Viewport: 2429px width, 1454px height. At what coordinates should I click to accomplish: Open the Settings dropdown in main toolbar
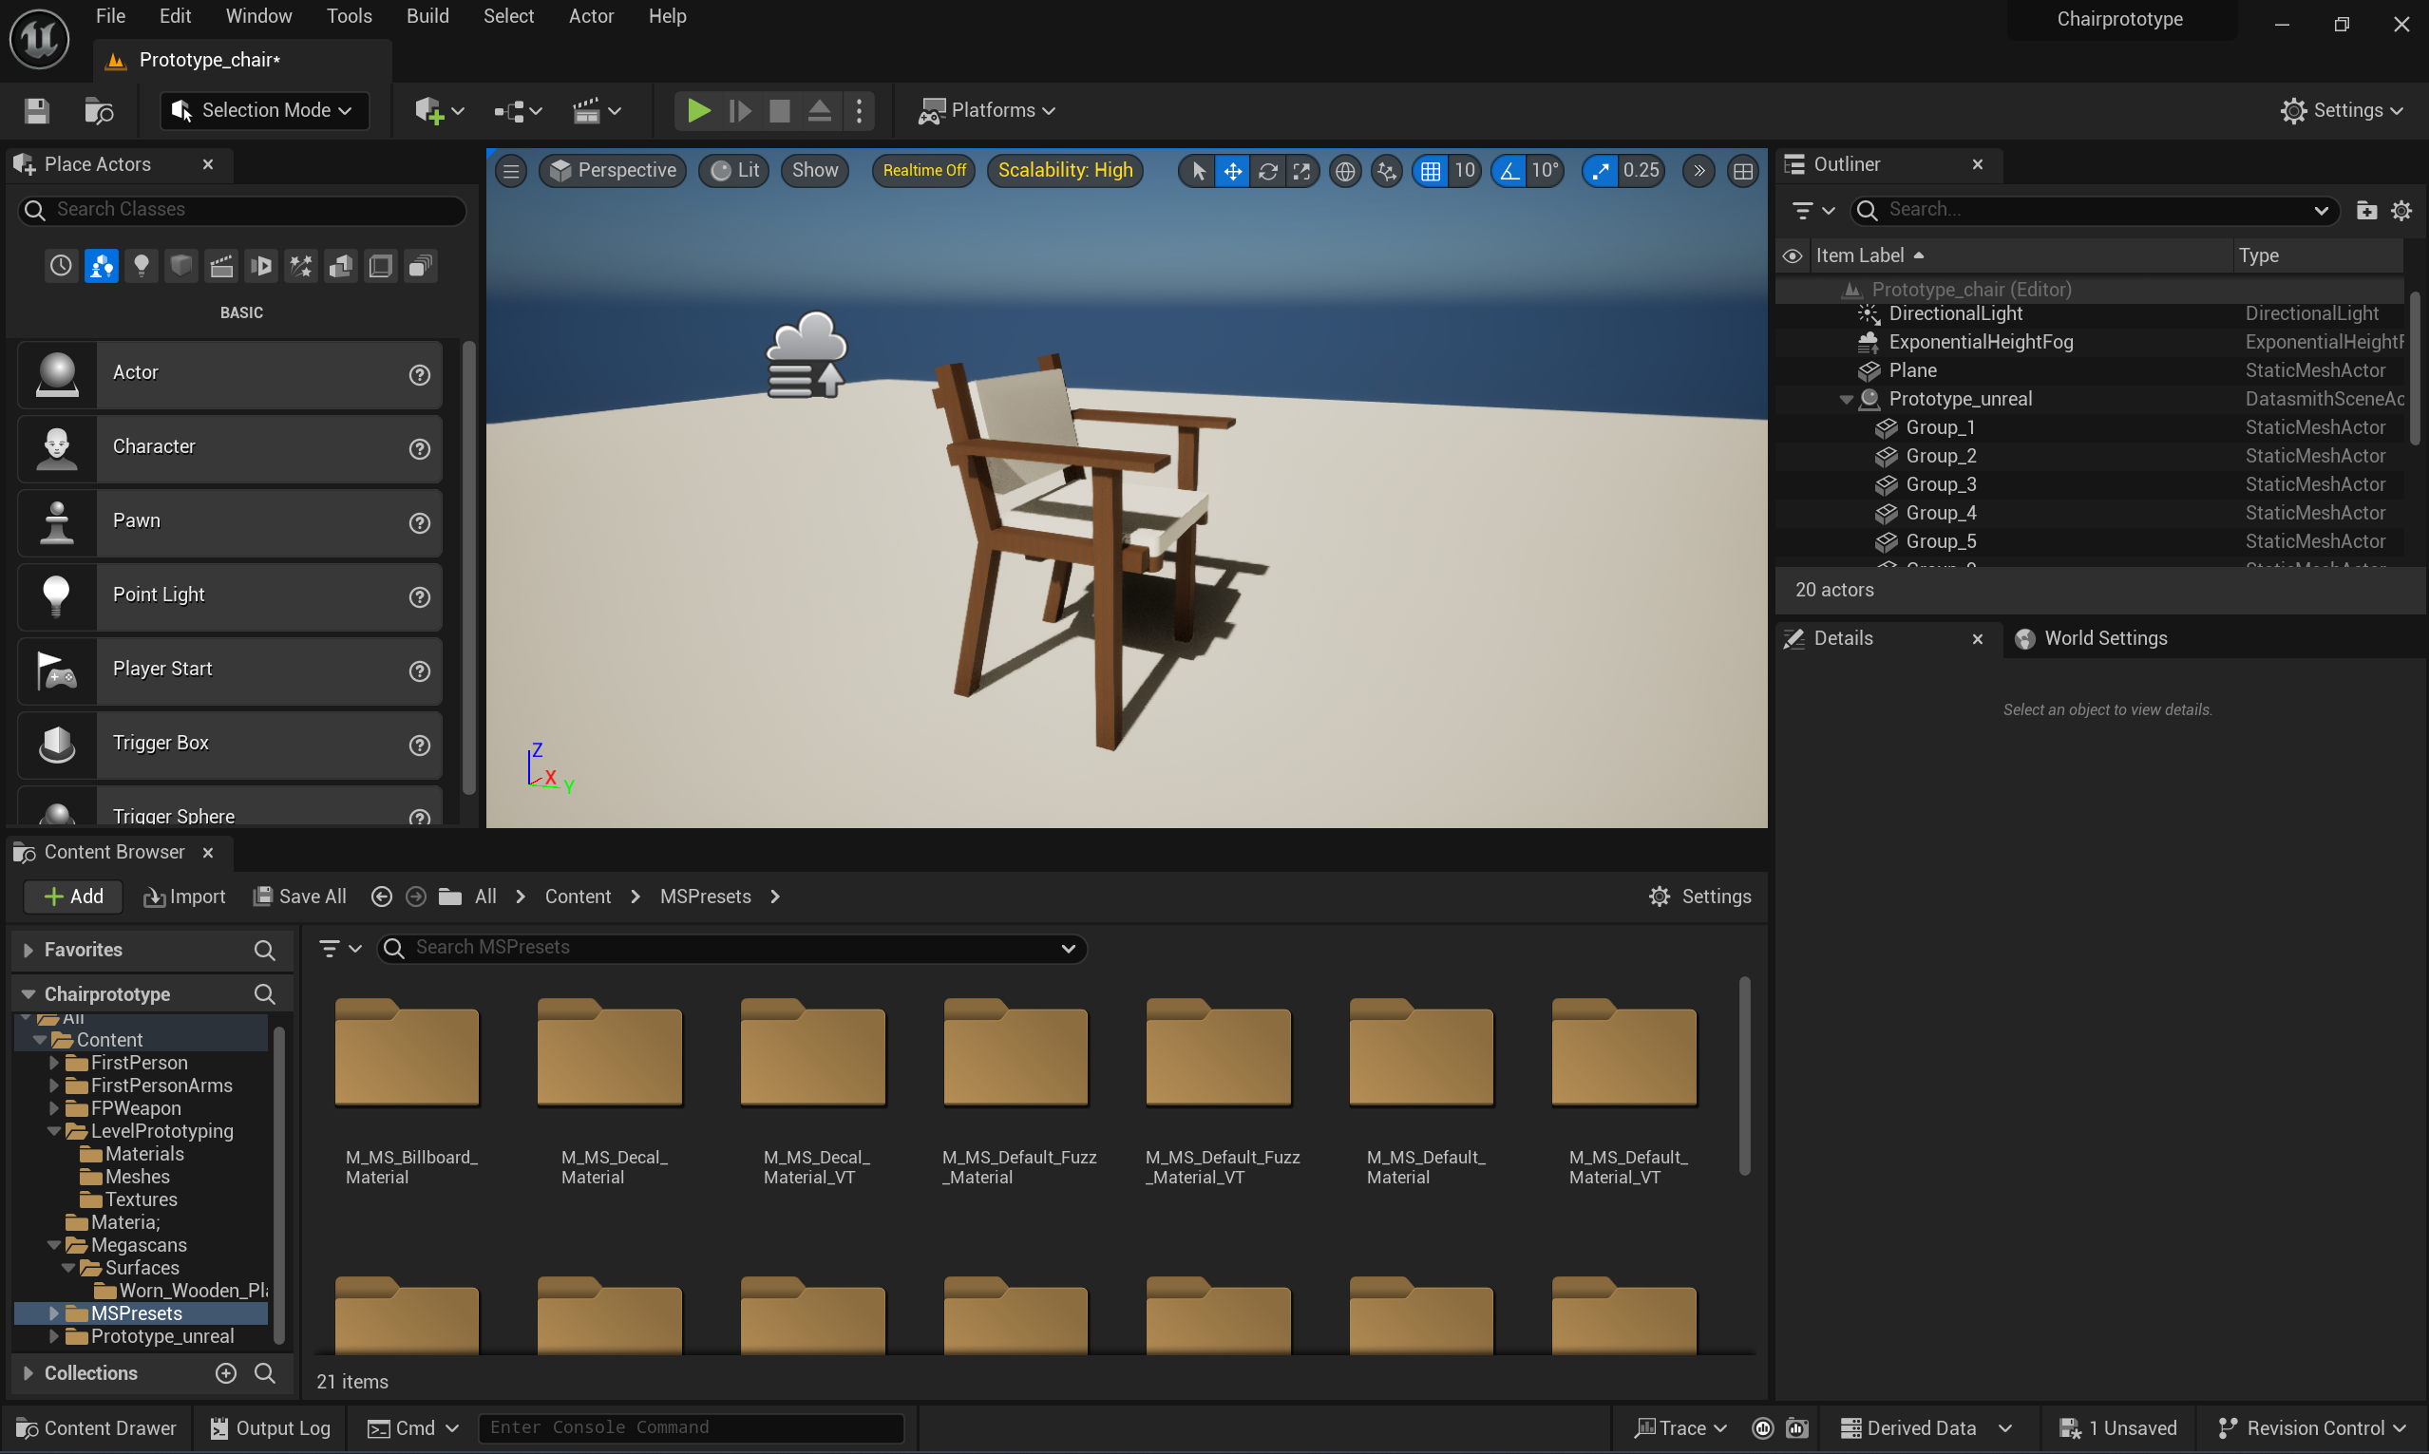tap(2343, 111)
